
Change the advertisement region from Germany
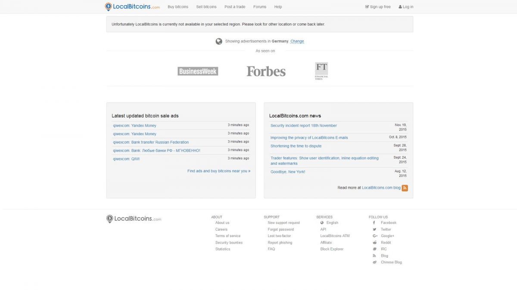click(297, 41)
